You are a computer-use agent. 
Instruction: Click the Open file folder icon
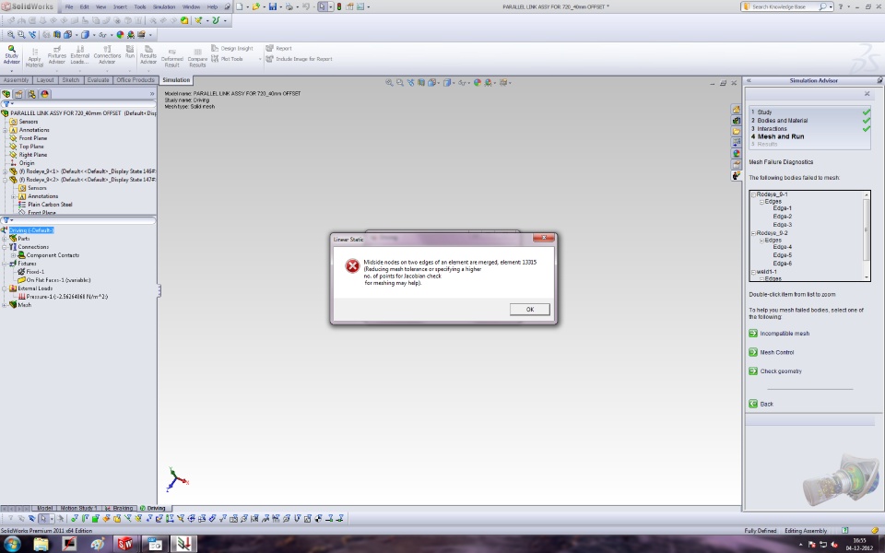256,6
